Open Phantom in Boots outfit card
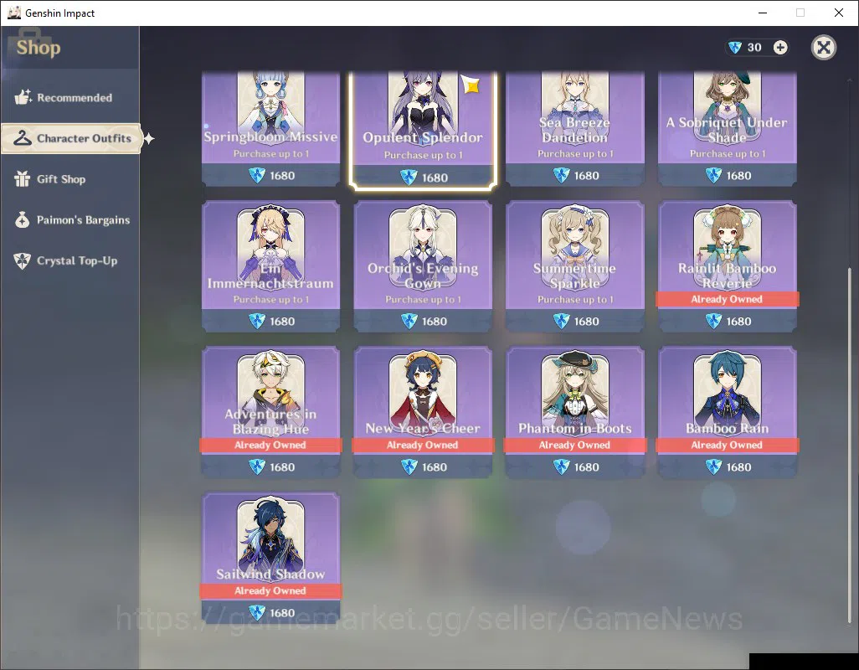 (574, 412)
